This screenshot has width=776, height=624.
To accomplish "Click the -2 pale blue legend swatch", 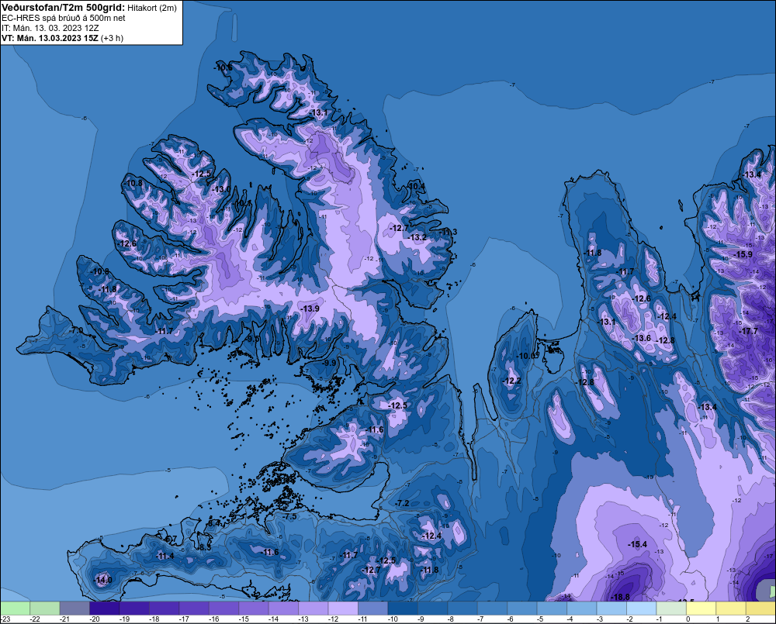I will (642, 608).
